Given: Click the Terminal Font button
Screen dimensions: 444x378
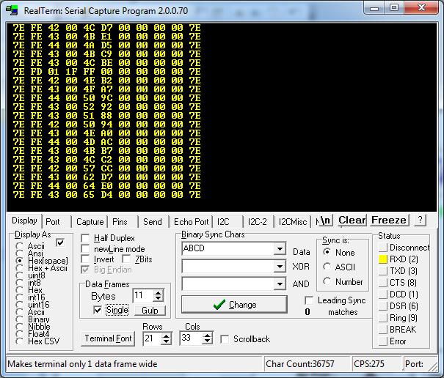Looking at the screenshot, I should pos(109,338).
